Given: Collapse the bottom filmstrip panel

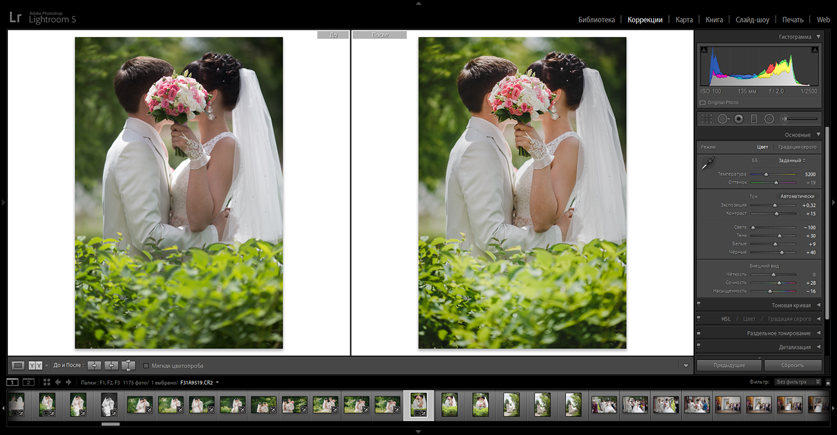Looking at the screenshot, I should point(418,431).
